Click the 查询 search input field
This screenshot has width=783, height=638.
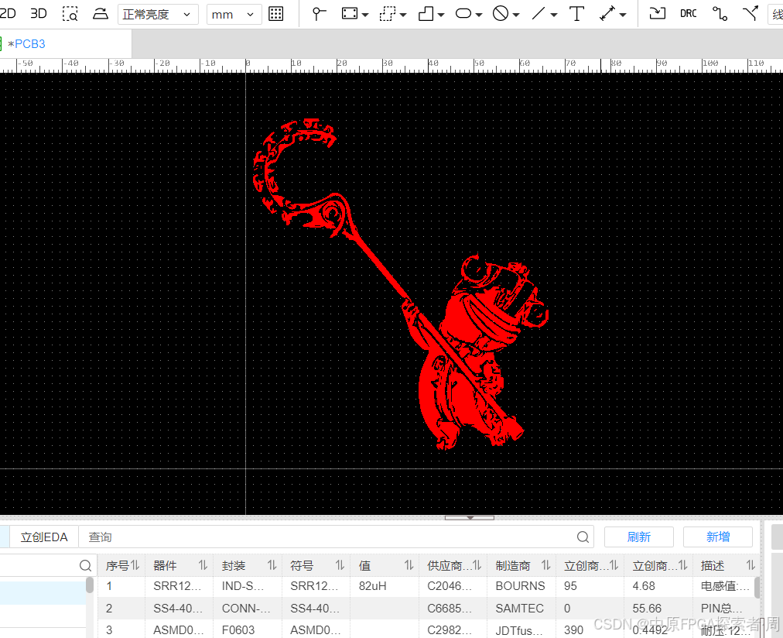click(336, 537)
